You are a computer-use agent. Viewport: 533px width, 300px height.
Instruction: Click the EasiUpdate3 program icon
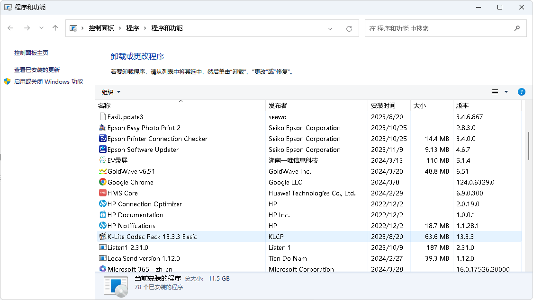[x=103, y=117]
